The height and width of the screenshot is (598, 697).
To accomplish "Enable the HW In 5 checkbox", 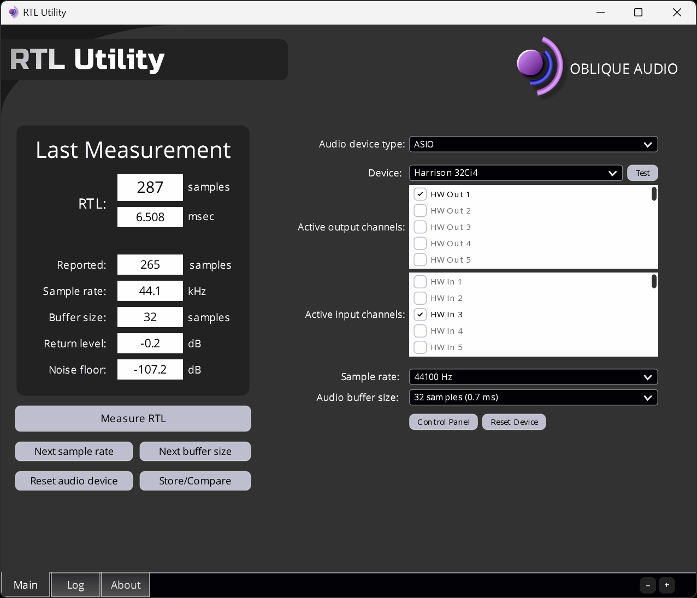I will point(420,347).
